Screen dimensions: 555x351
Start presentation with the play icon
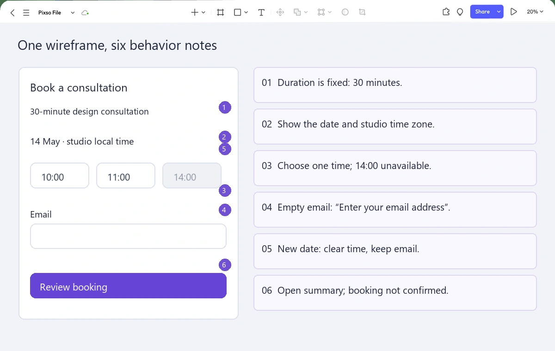[x=514, y=12]
